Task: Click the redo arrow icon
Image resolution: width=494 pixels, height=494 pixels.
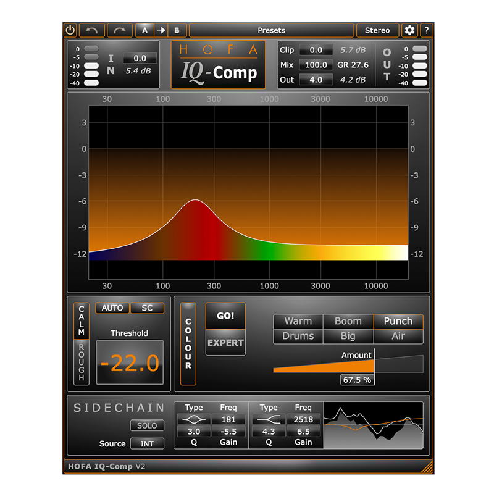Action: (x=120, y=30)
